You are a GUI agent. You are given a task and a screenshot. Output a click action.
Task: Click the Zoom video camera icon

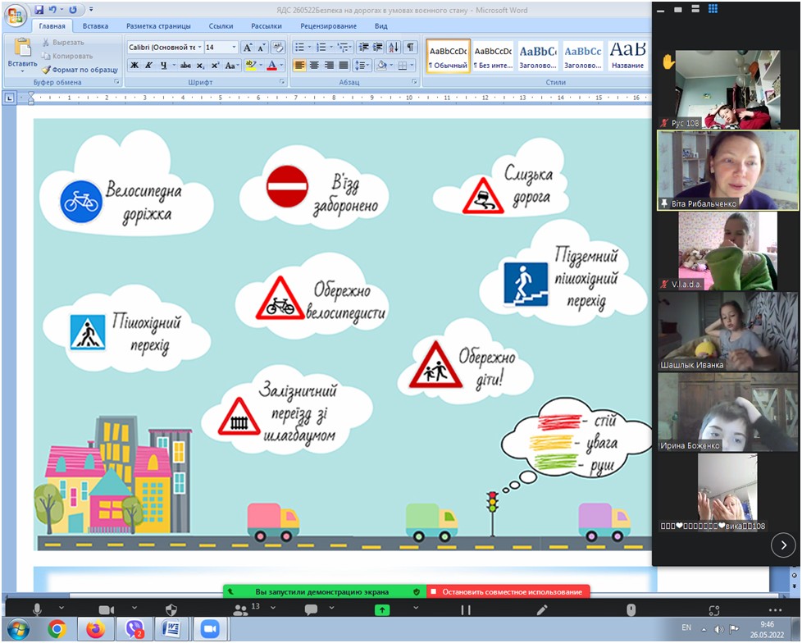click(x=106, y=609)
